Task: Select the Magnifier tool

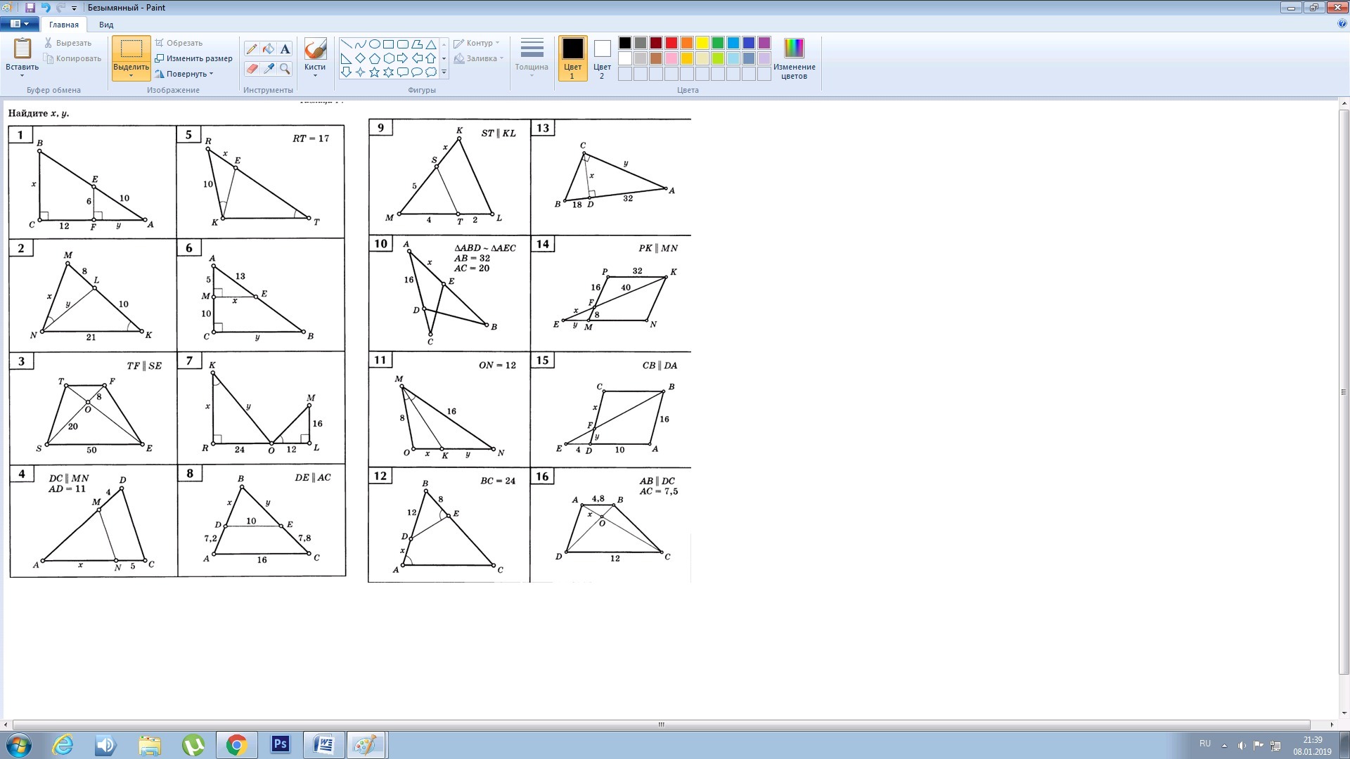Action: pyautogui.click(x=285, y=68)
